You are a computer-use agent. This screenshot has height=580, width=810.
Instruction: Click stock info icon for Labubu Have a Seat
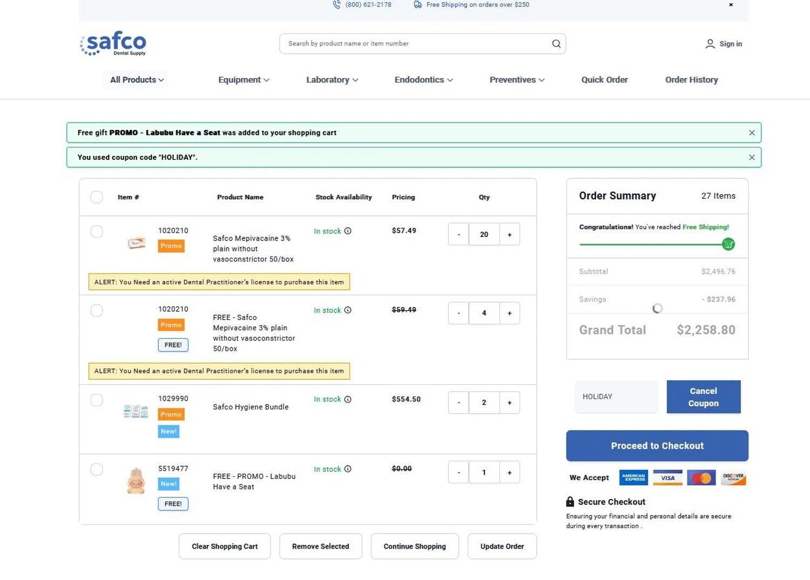pos(348,469)
